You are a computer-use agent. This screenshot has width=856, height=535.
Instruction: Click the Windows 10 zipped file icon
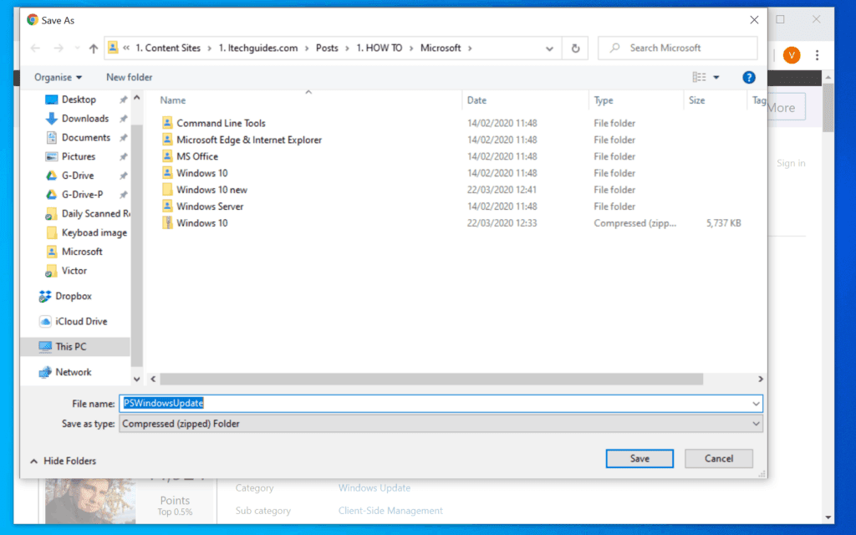tap(167, 222)
